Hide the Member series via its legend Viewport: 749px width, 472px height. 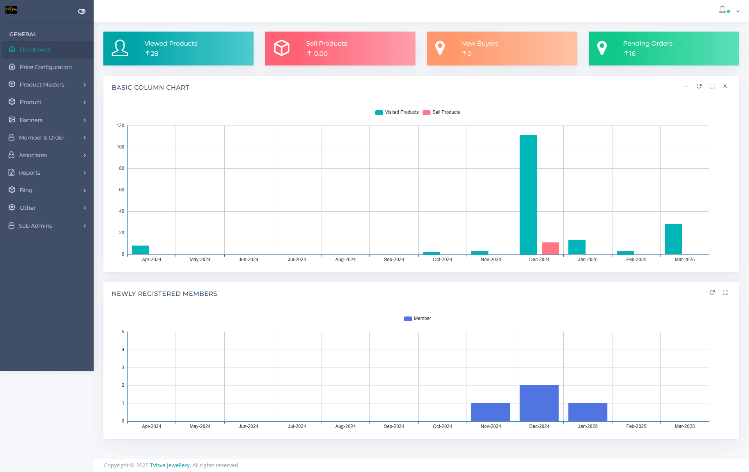pyautogui.click(x=418, y=318)
